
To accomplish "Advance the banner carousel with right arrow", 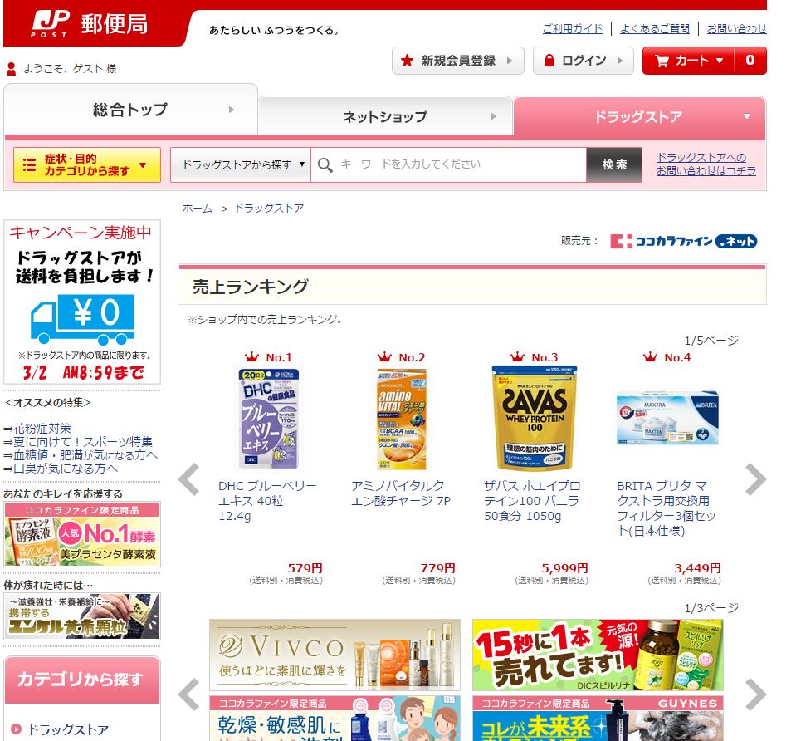I will click(x=756, y=694).
